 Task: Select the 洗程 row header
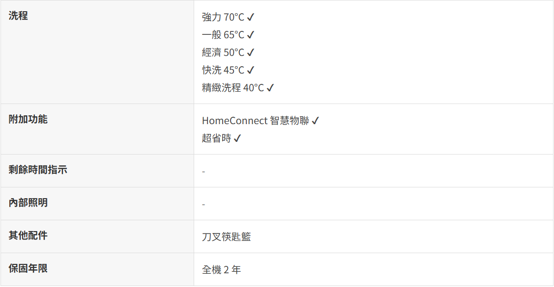(18, 16)
